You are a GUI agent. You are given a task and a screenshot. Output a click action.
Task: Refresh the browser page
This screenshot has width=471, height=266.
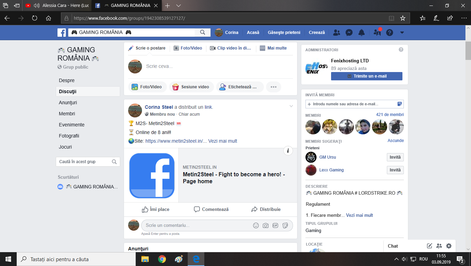click(35, 18)
